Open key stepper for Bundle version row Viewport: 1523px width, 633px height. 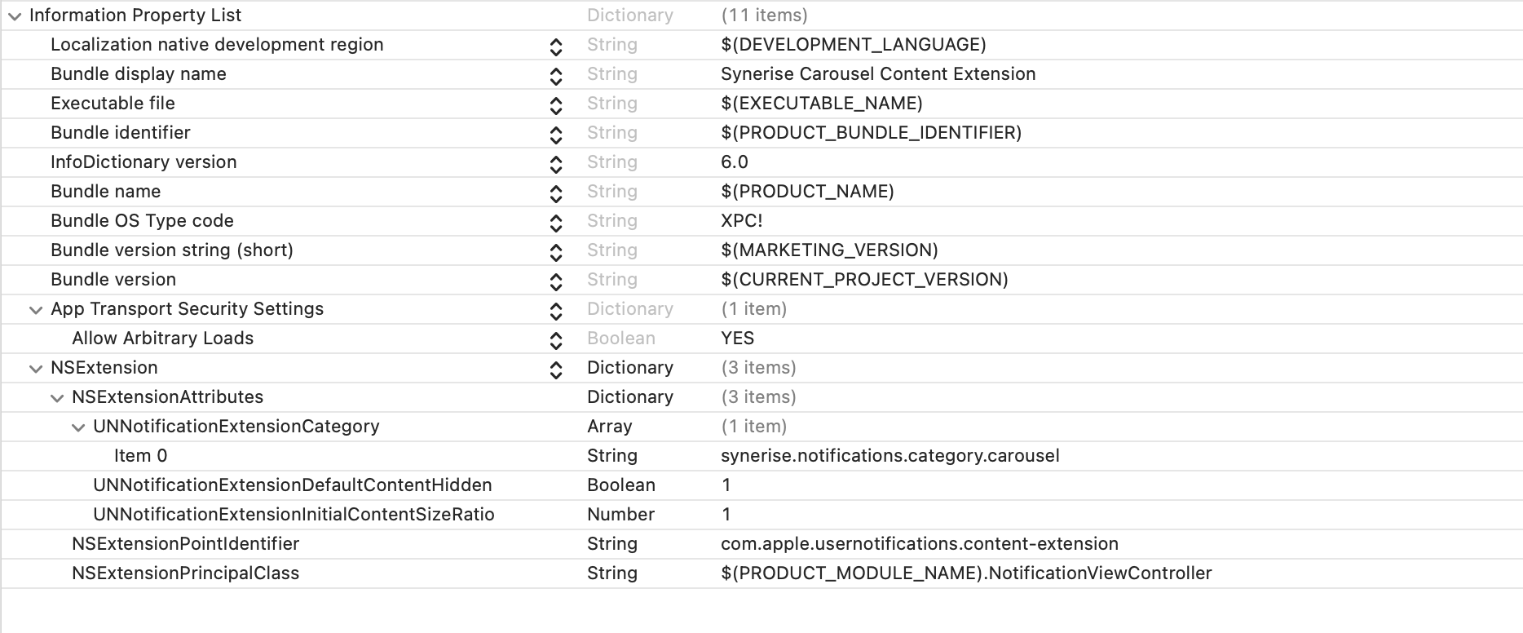click(x=556, y=282)
